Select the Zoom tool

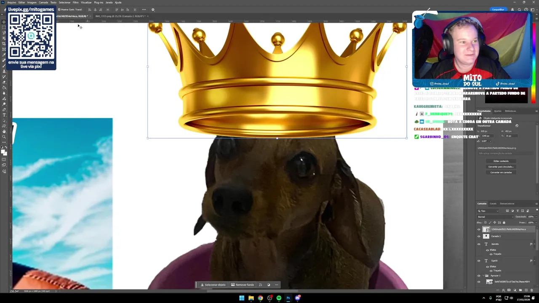point(4,137)
